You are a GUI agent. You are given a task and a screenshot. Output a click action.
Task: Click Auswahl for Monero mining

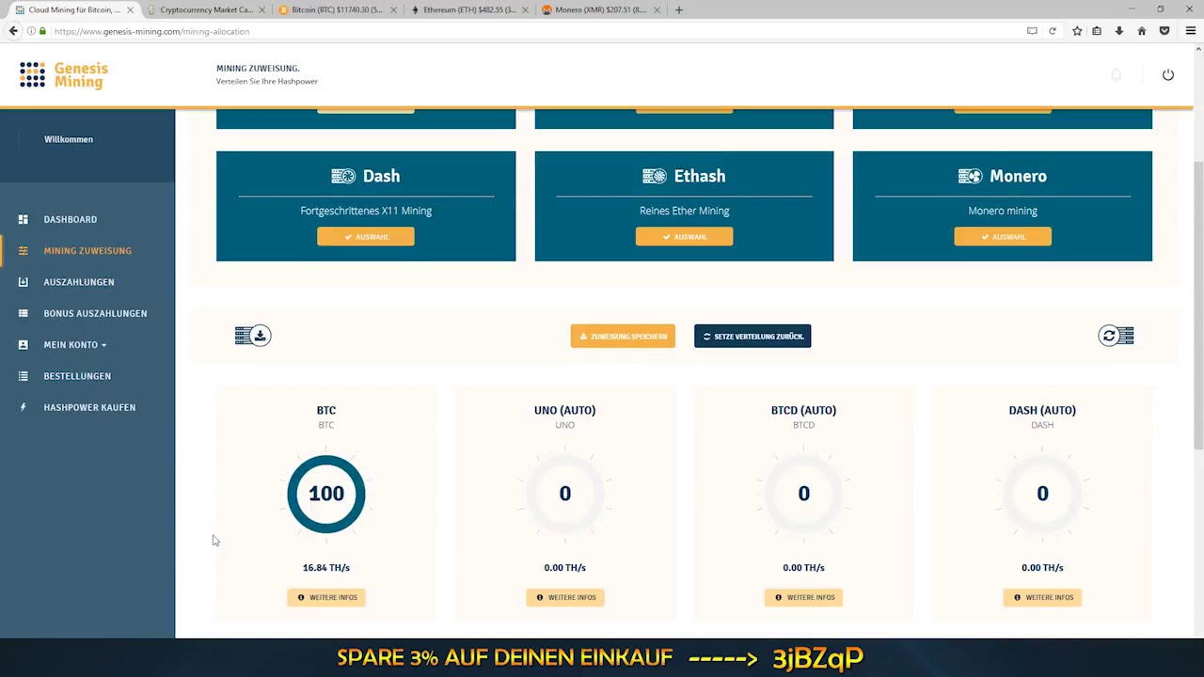pos(1003,236)
